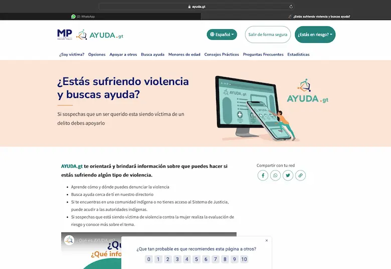Click 'Busca ayuda cerca de tí' bullet
Image resolution: width=391 pixels, height=269 pixels.
pos(112,194)
